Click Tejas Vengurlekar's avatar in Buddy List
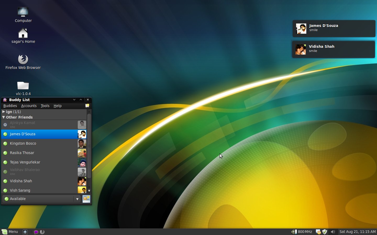The image size is (377, 235). click(x=82, y=162)
